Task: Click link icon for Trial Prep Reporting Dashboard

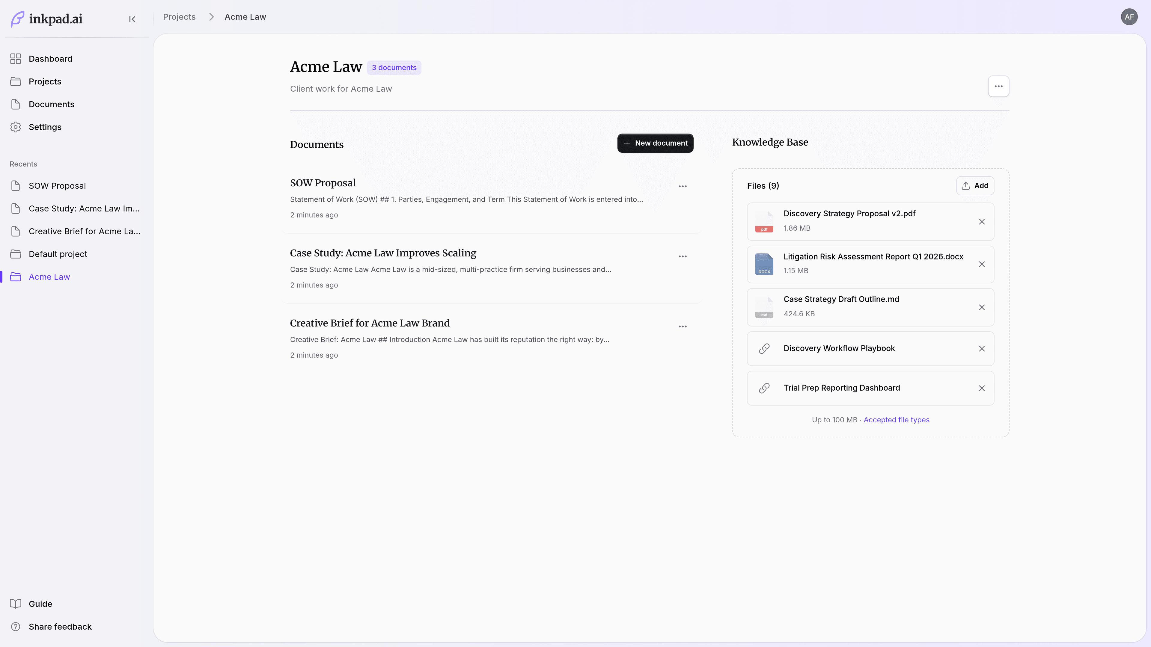Action: click(764, 388)
